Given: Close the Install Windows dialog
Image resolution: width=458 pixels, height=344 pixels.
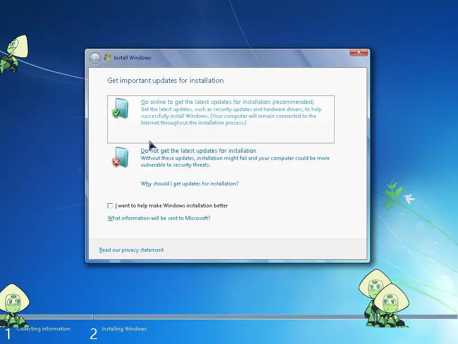Looking at the screenshot, I should [x=359, y=52].
